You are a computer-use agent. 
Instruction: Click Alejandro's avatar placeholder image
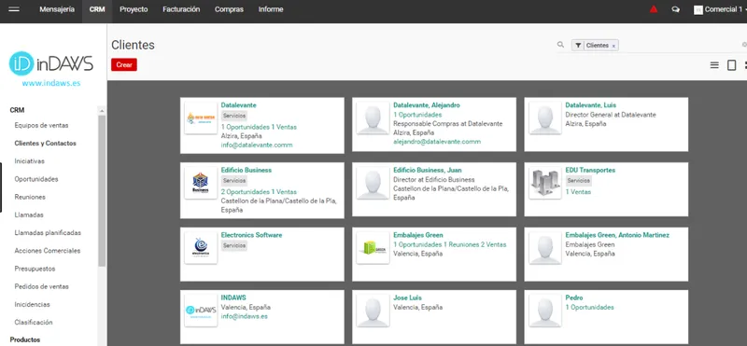373,118
